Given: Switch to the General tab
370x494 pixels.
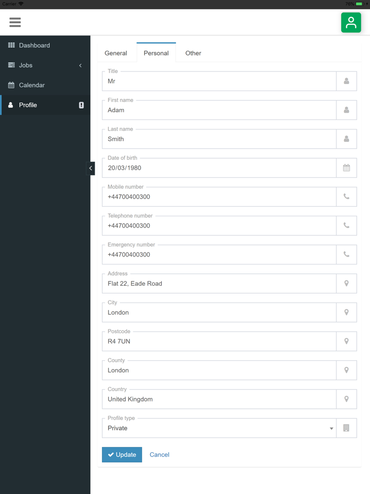Looking at the screenshot, I should (116, 53).
